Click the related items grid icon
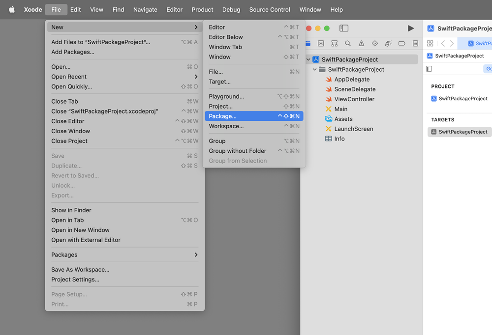492x335 pixels. 430,44
